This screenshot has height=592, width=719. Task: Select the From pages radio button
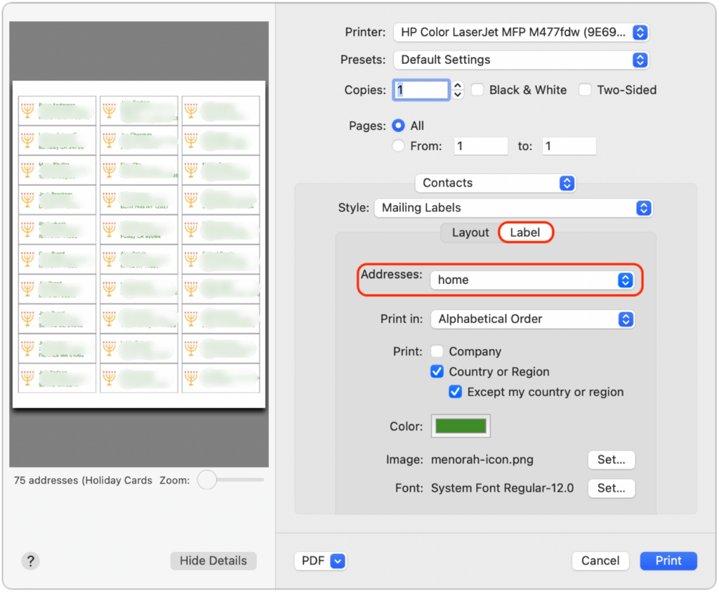pyautogui.click(x=399, y=146)
